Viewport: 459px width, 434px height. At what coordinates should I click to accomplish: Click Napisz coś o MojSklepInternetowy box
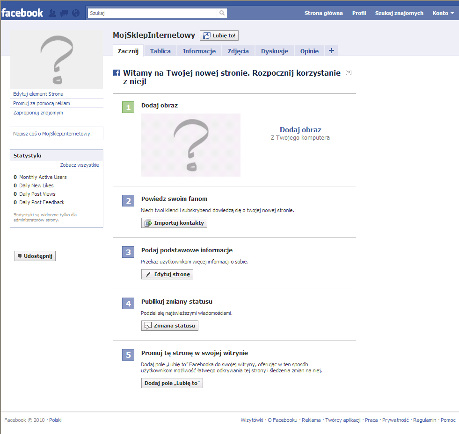coord(57,134)
